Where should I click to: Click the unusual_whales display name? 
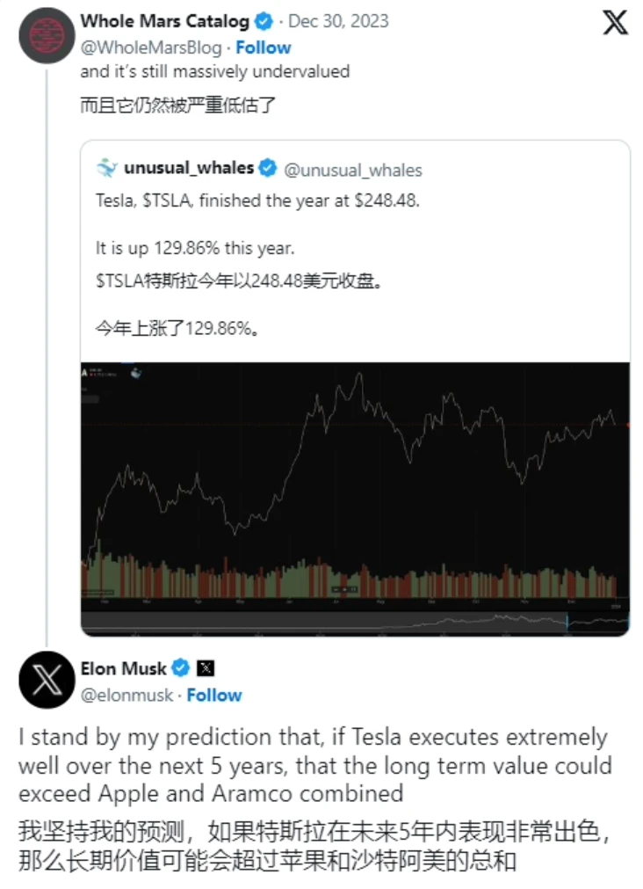point(189,169)
